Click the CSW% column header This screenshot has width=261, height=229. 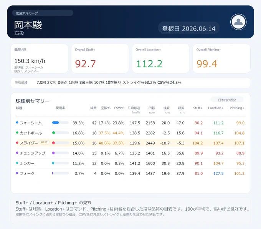click(119, 108)
